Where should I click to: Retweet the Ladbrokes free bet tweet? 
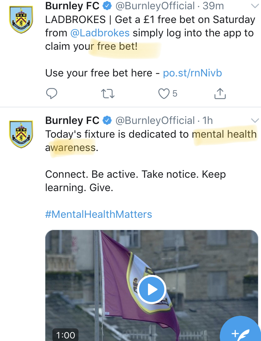click(x=108, y=94)
